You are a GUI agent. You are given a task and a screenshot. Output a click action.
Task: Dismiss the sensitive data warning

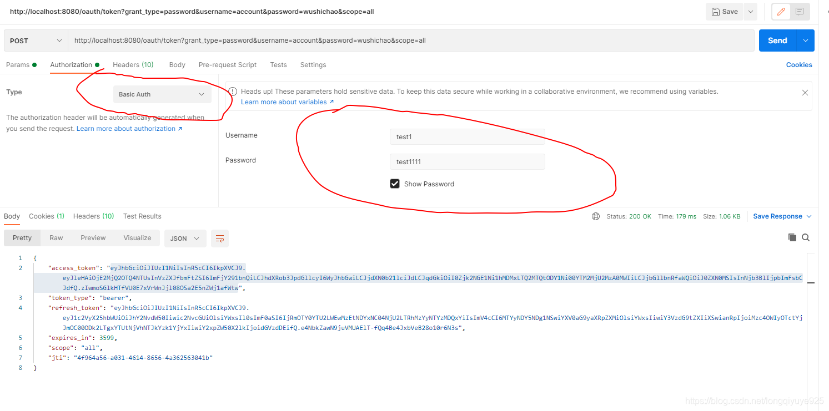point(805,92)
